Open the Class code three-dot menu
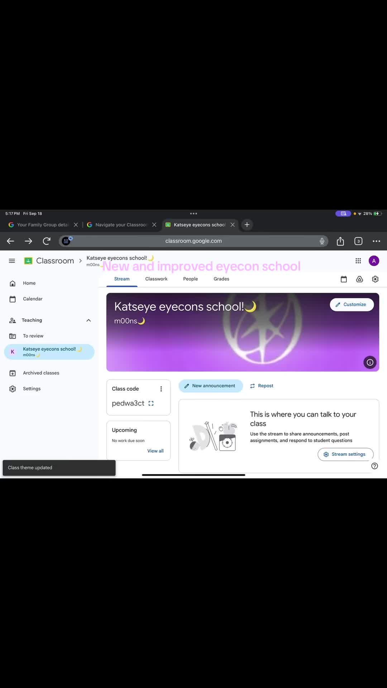Viewport: 387px width, 688px height. (161, 389)
